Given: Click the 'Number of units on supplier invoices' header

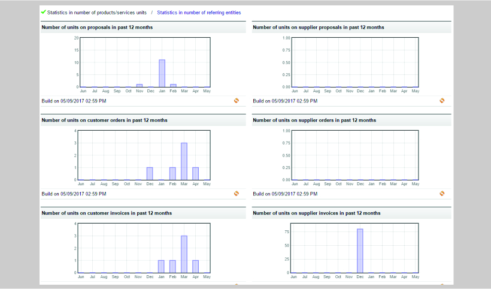Looking at the screenshot, I should pos(316,213).
